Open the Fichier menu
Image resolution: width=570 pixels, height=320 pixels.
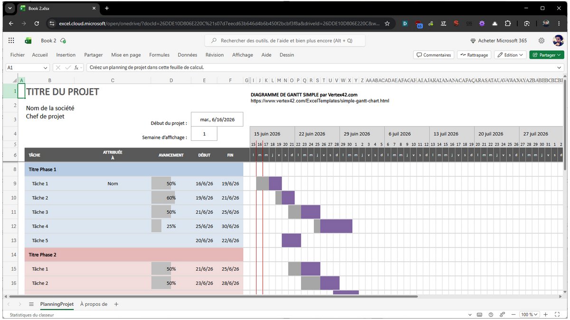[18, 55]
